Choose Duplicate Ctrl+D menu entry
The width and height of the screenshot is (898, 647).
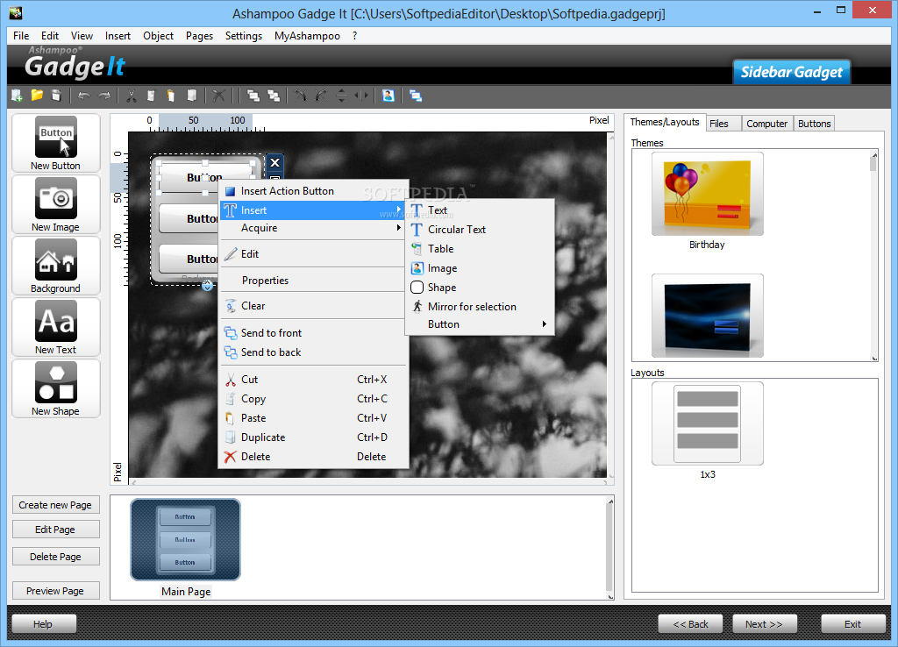point(313,437)
